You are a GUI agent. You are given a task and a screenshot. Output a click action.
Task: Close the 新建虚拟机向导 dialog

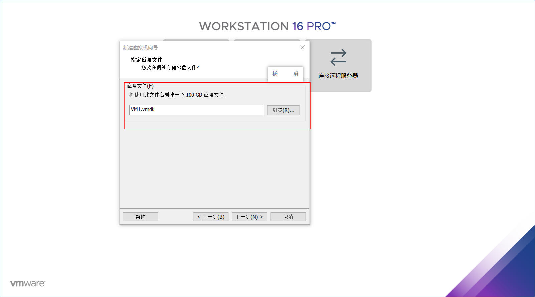tap(303, 47)
